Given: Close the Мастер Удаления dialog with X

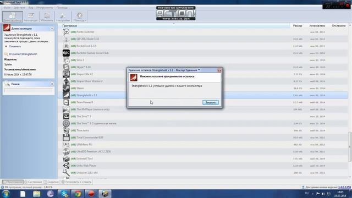Looking at the screenshot, I should point(219,70).
